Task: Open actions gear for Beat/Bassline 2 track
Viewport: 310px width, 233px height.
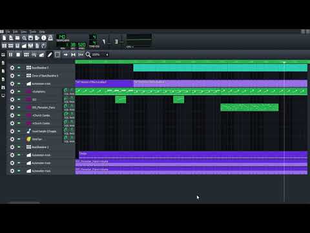Action: click(12, 147)
